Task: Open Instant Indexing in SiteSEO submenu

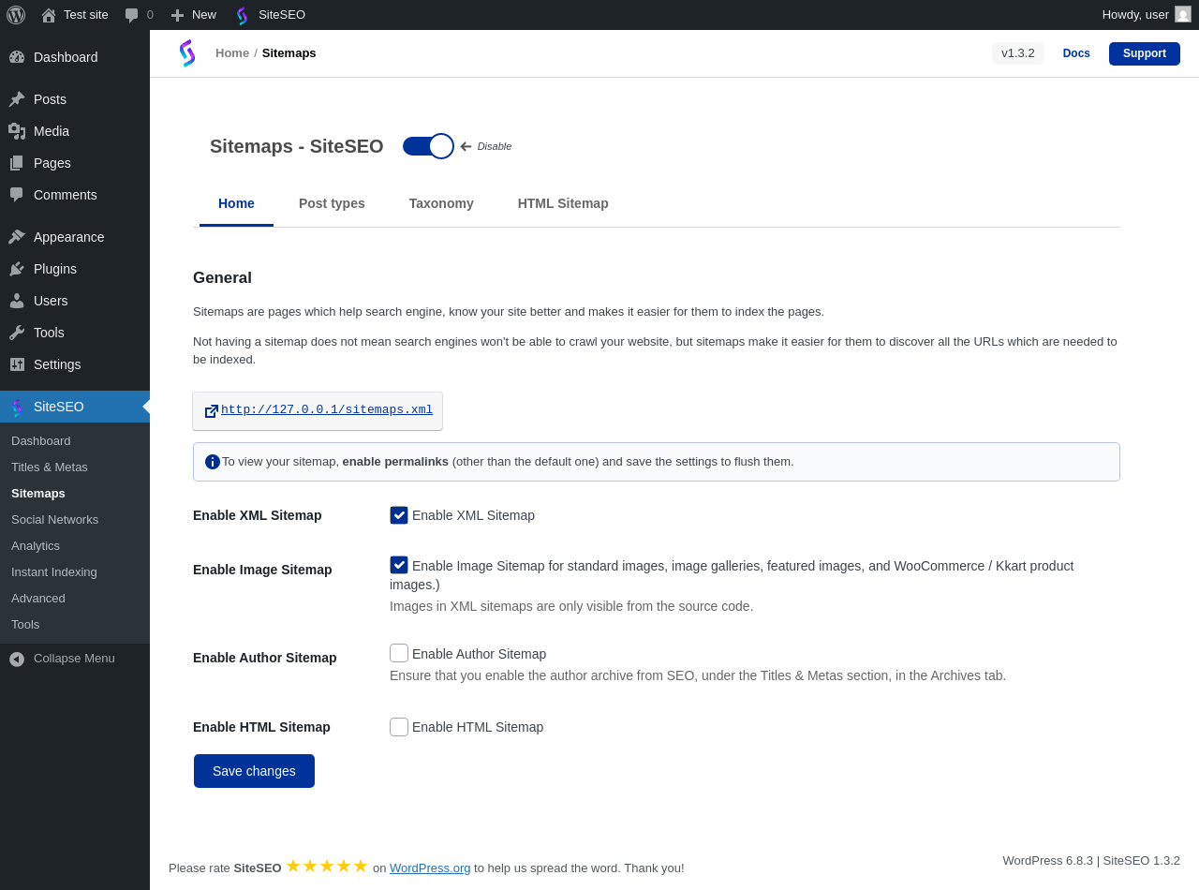Action: point(54,572)
